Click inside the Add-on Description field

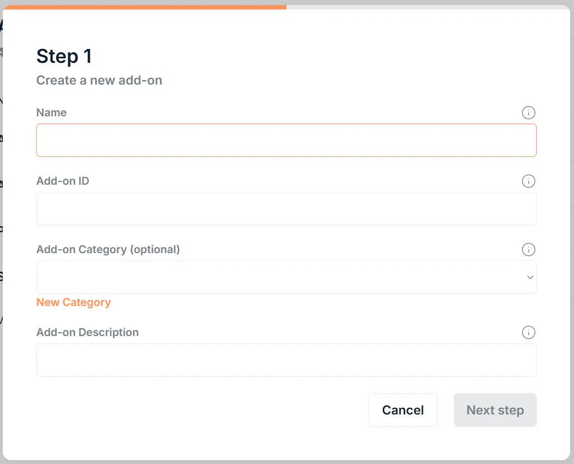tap(286, 360)
